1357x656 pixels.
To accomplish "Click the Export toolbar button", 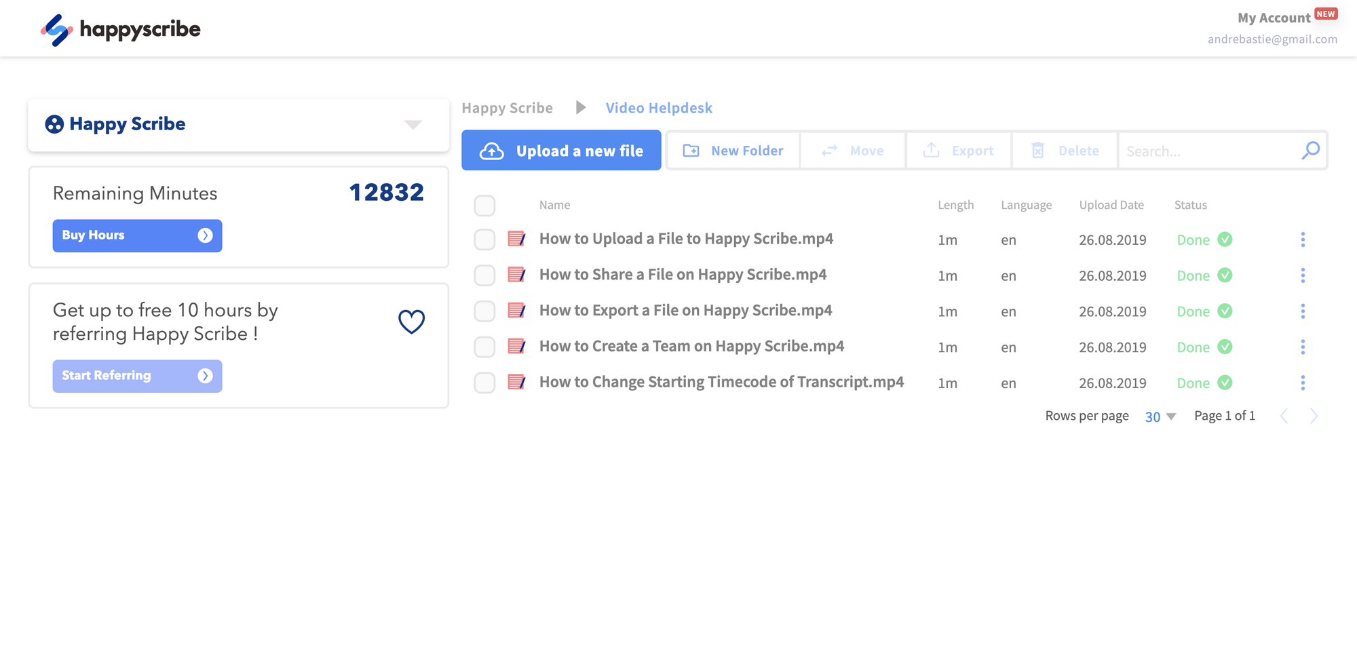I will 959,150.
